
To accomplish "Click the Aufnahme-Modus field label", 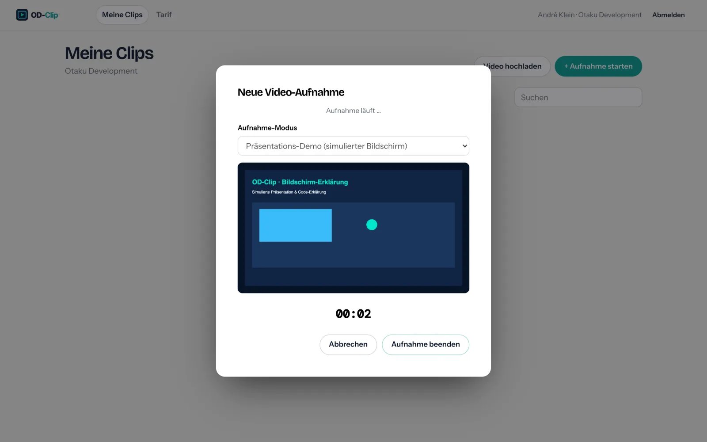I will coord(267,128).
